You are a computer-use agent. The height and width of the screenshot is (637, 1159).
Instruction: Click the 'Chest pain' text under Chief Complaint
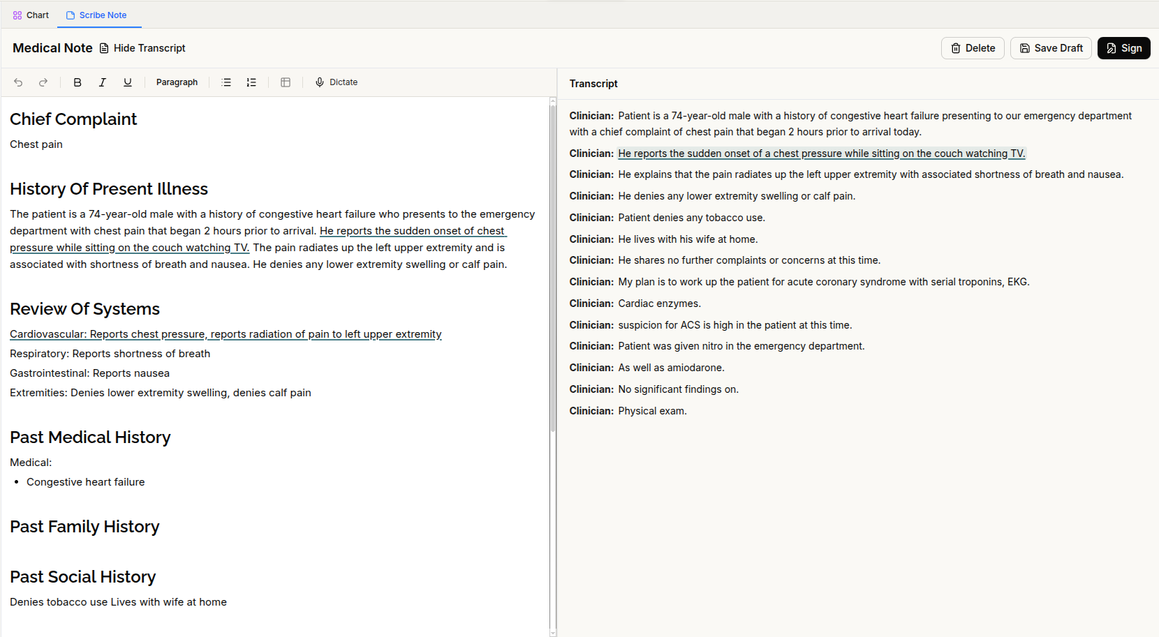click(x=36, y=144)
